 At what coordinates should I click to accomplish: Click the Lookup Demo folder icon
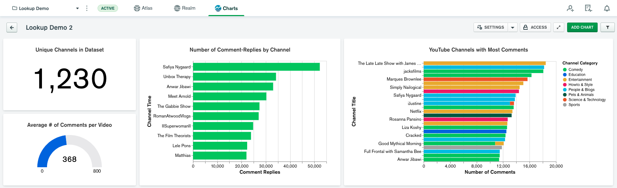tap(15, 8)
